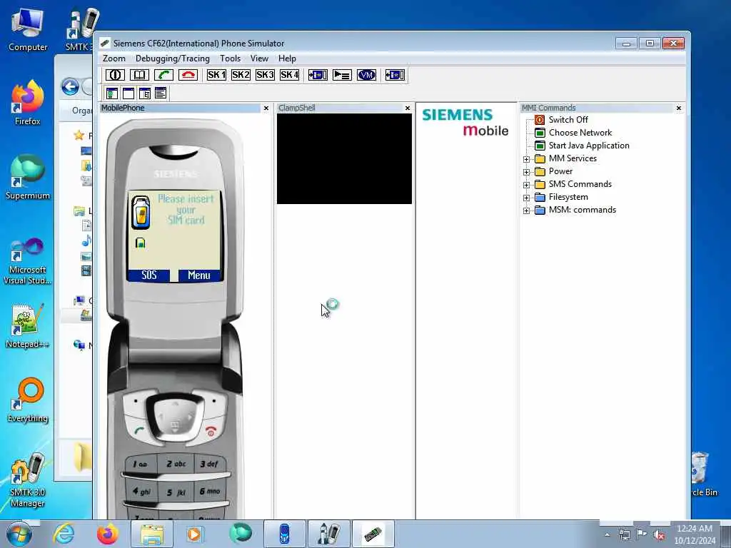Open Microsoft Visual Studio desktop shortcut
731x548 pixels.
[28, 261]
